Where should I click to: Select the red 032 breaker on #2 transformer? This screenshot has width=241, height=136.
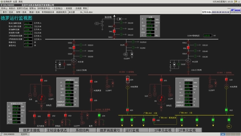74,48
